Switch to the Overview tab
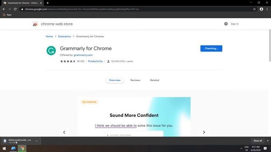Image resolution: width=271 pixels, height=152 pixels. [115, 80]
